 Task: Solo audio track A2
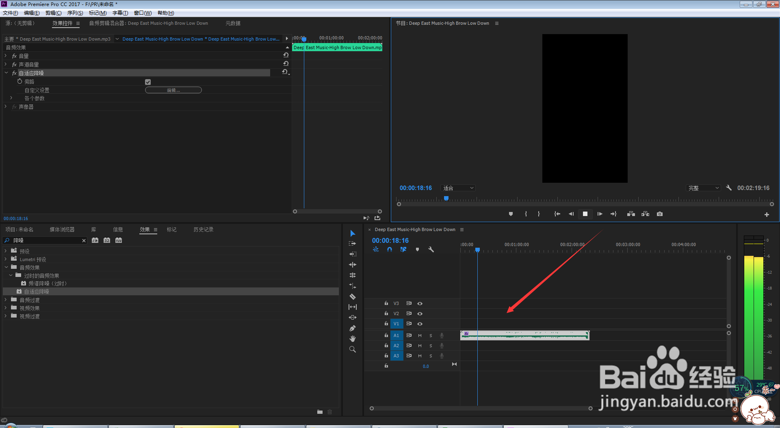coord(431,346)
